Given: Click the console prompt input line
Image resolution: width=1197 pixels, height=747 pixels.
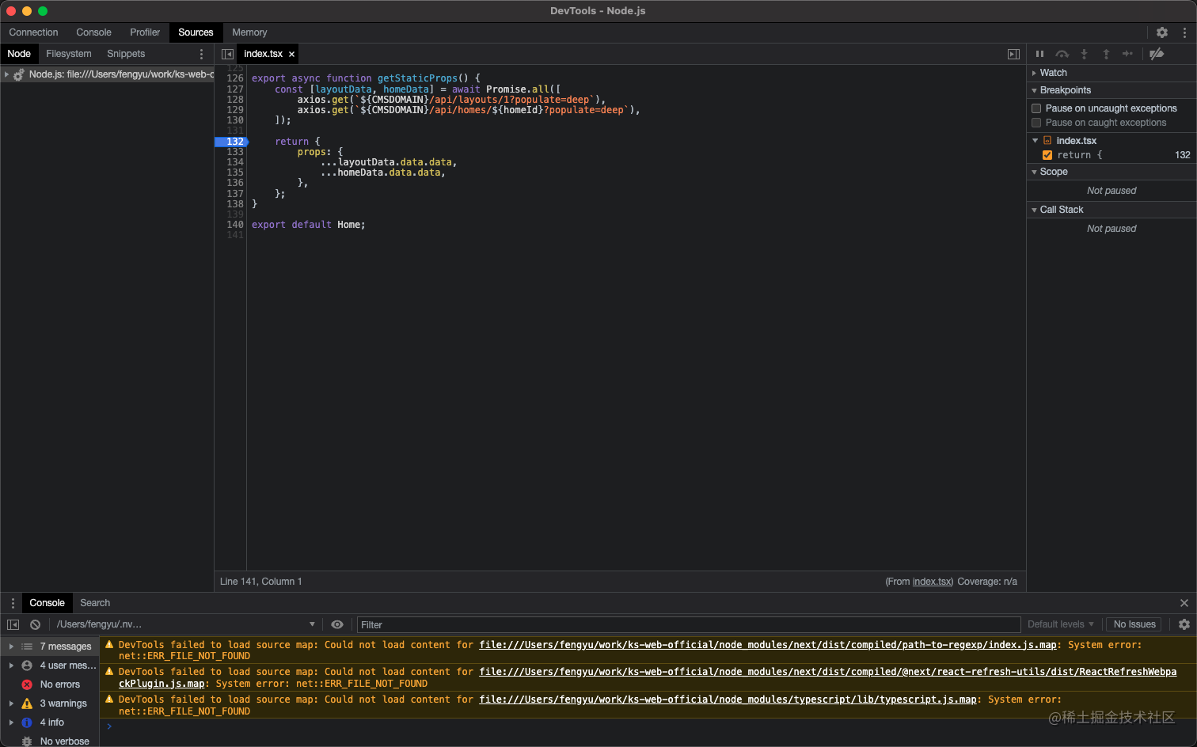Looking at the screenshot, I should tap(648, 726).
